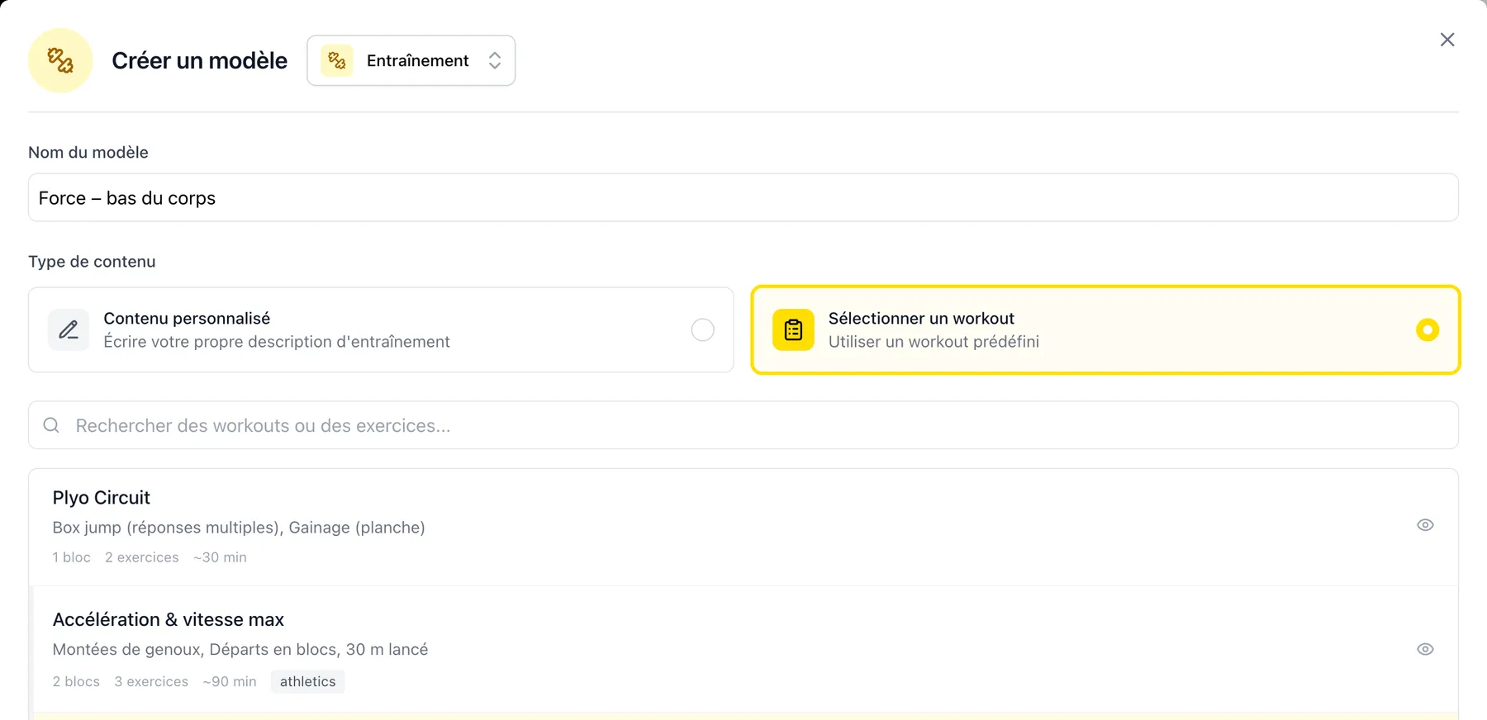Preview Plyo Circuit with its eye icon
This screenshot has width=1487, height=720.
point(1425,525)
